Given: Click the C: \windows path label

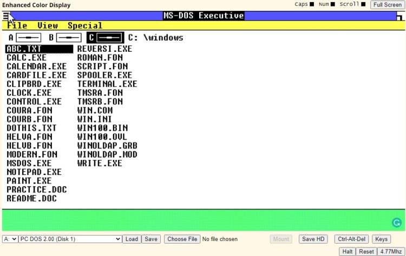Looking at the screenshot, I should point(155,38).
